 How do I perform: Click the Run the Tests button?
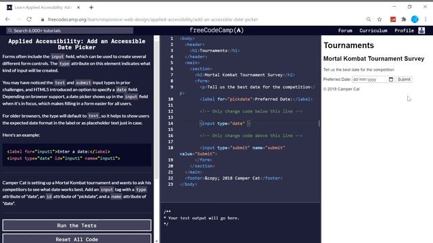point(76,225)
